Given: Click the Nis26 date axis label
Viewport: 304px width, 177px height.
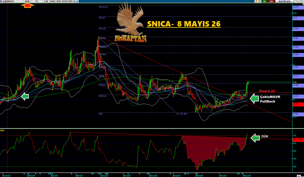Looking at the screenshot, I should coord(223,175).
